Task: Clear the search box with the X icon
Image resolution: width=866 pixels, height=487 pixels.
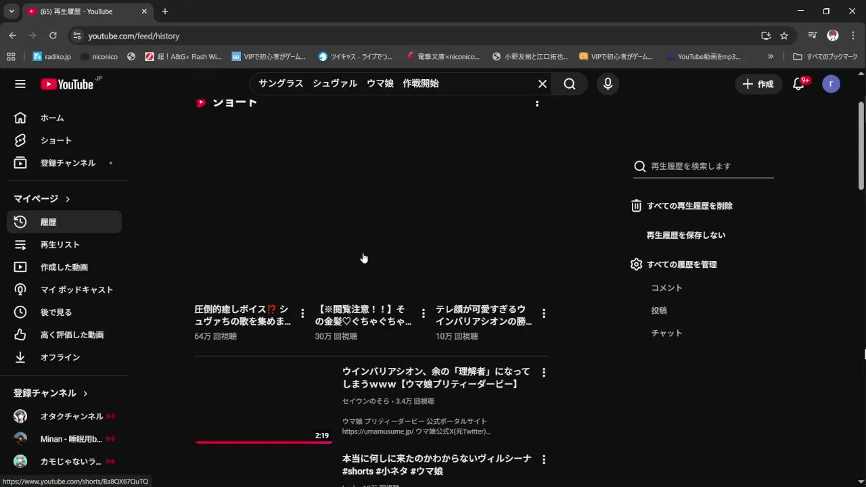Action: (542, 84)
